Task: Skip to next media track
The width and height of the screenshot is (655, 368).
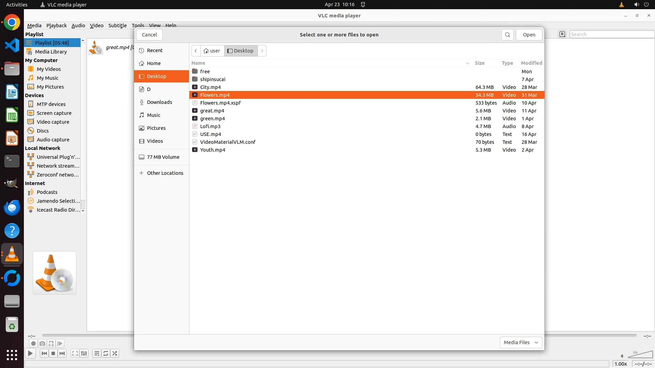Action: point(62,353)
